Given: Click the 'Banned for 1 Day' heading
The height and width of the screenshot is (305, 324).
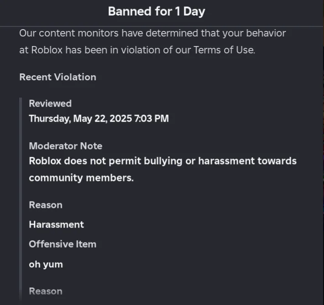Looking at the screenshot, I should 157,11.
